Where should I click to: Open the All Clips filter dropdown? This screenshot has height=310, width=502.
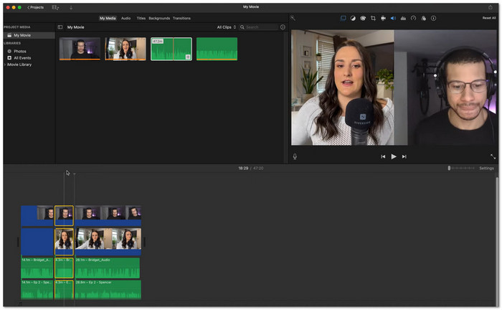[227, 27]
